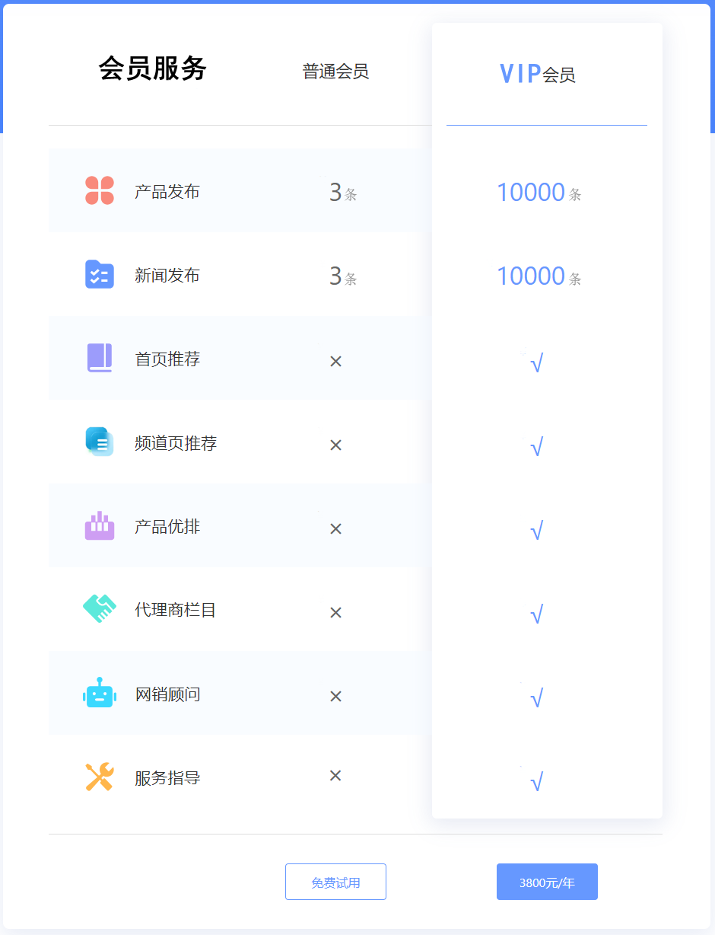Click the 3条 value for 新闻发布
The width and height of the screenshot is (715, 935).
click(x=342, y=276)
